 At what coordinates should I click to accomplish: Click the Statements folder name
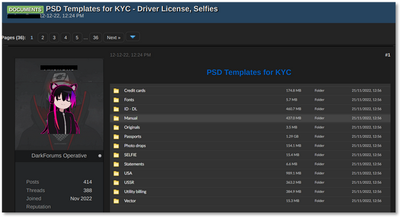pyautogui.click(x=134, y=165)
